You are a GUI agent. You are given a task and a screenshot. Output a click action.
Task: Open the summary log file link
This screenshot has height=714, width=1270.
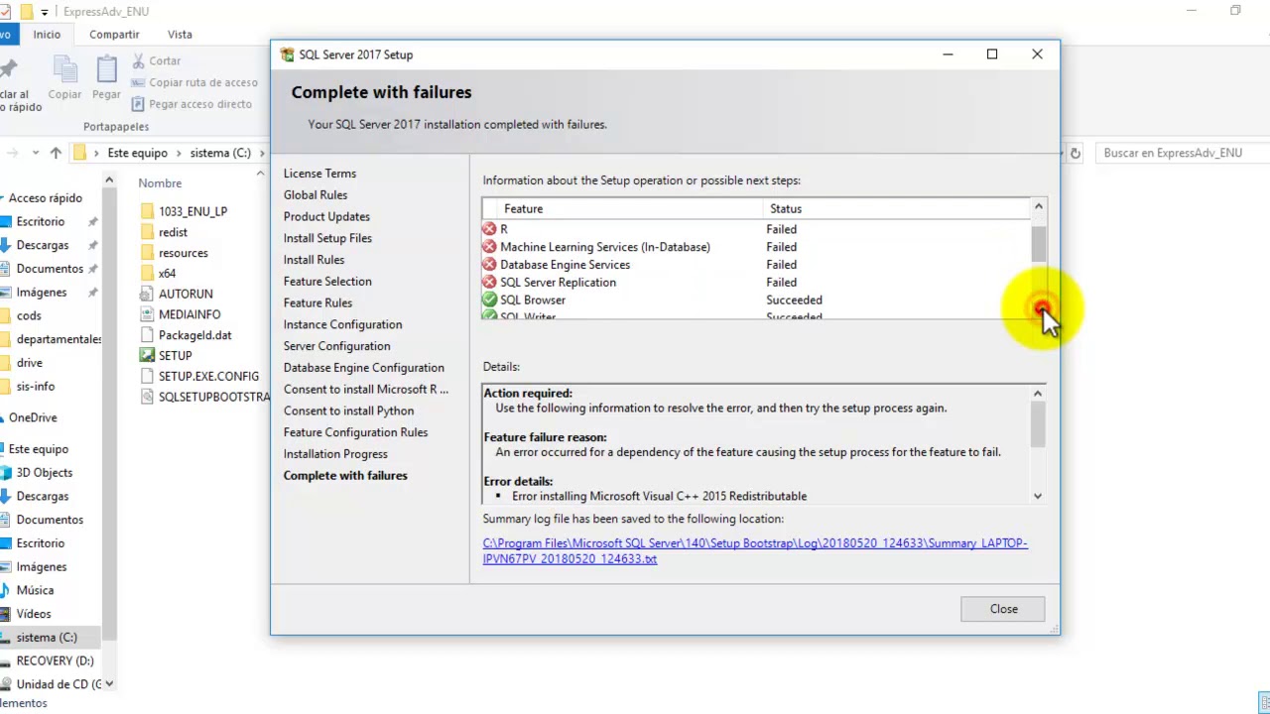[x=755, y=551]
